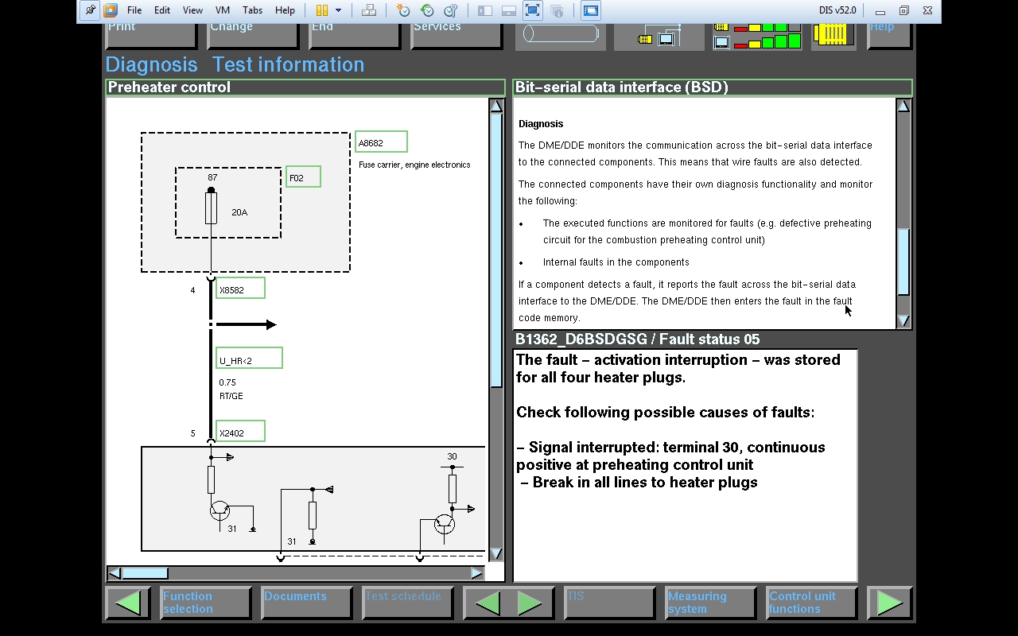This screenshot has width=1018, height=636.
Task: Open the power options dropdown arrow
Action: [x=338, y=10]
